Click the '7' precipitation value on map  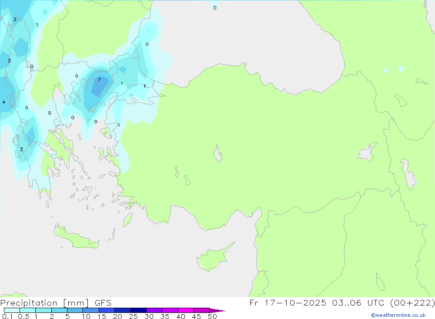[99, 80]
